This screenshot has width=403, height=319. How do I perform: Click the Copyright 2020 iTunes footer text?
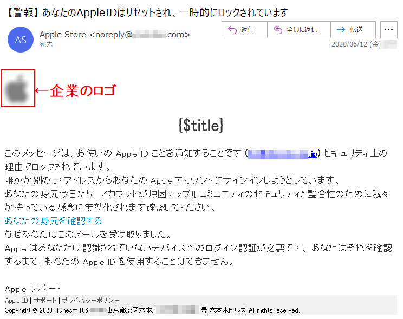[x=152, y=310]
